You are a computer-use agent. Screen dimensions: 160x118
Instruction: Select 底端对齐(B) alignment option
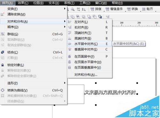point(90,38)
